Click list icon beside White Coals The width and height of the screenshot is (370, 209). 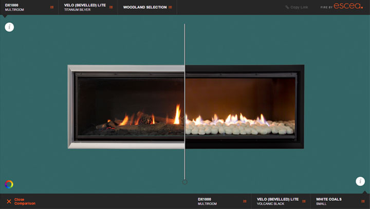click(363, 201)
